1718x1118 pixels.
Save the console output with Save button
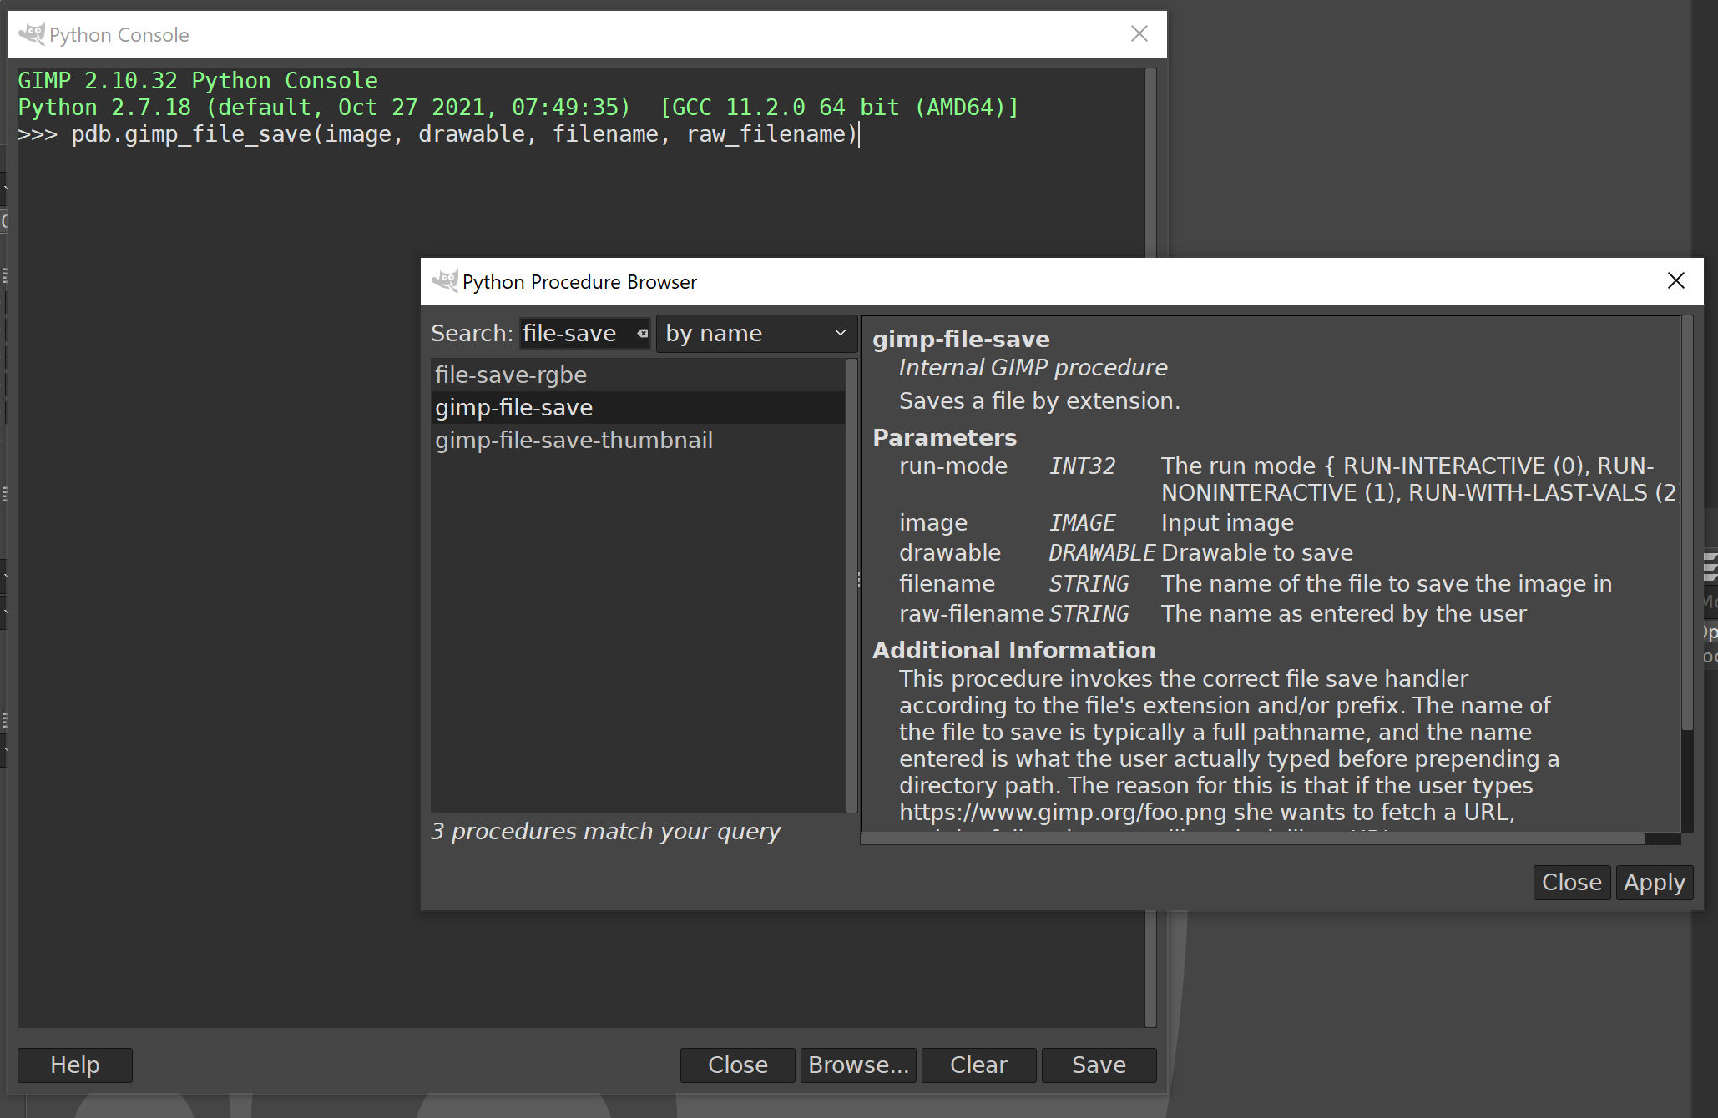[1099, 1065]
